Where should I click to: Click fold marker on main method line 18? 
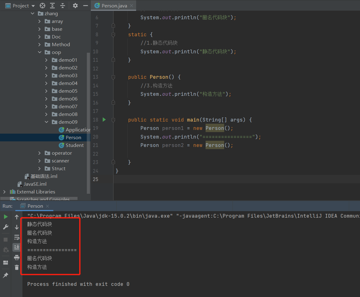[113, 120]
